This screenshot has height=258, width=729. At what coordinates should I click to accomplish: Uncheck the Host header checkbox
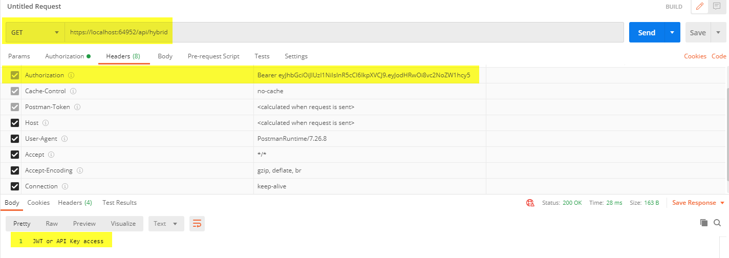click(x=15, y=123)
